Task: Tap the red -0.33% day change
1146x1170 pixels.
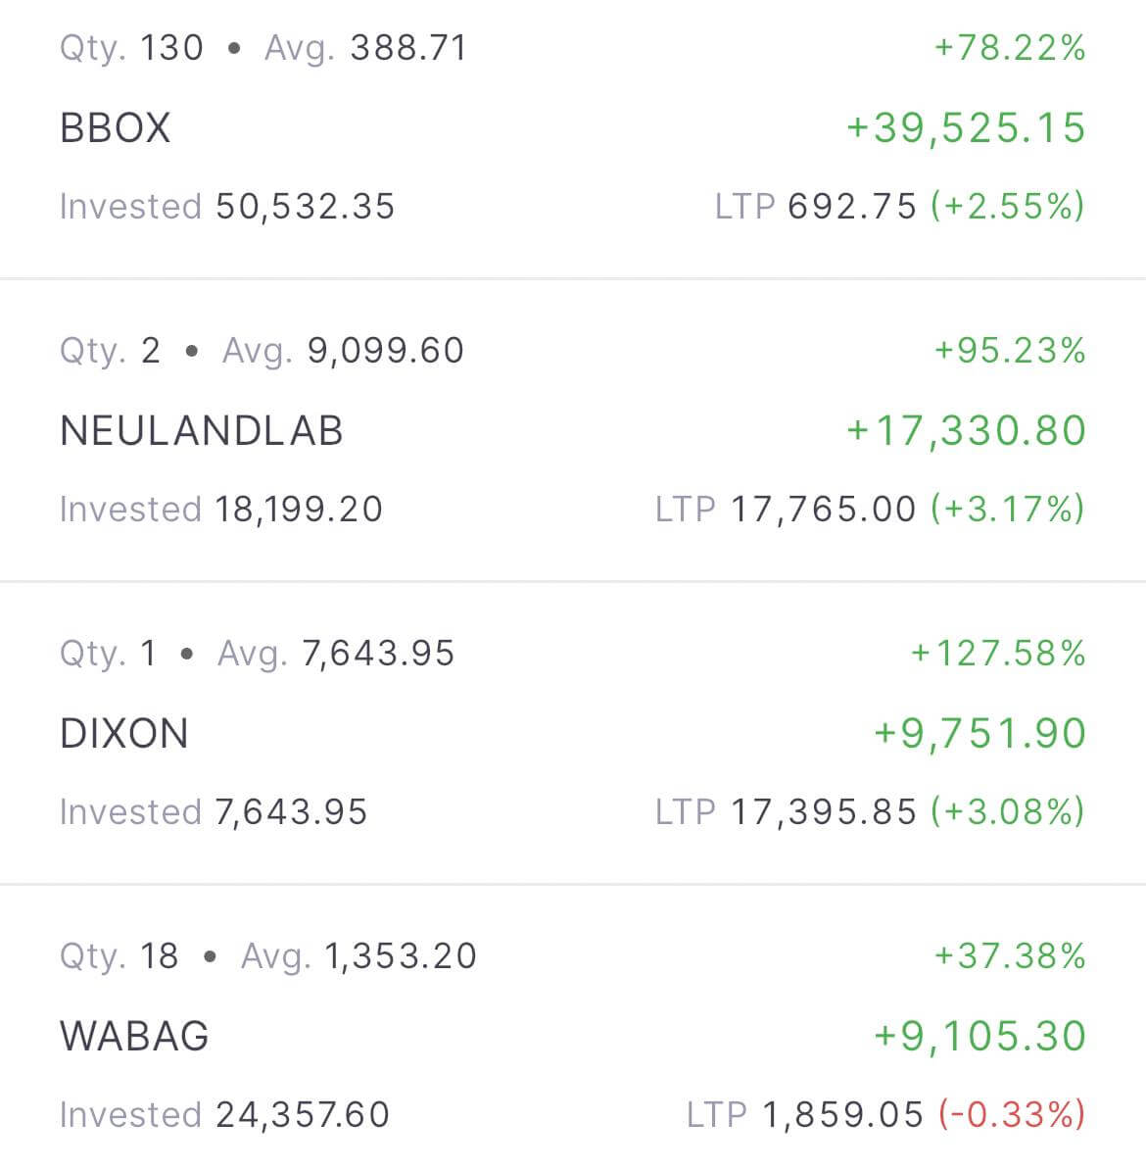Action: pyautogui.click(x=1011, y=1115)
